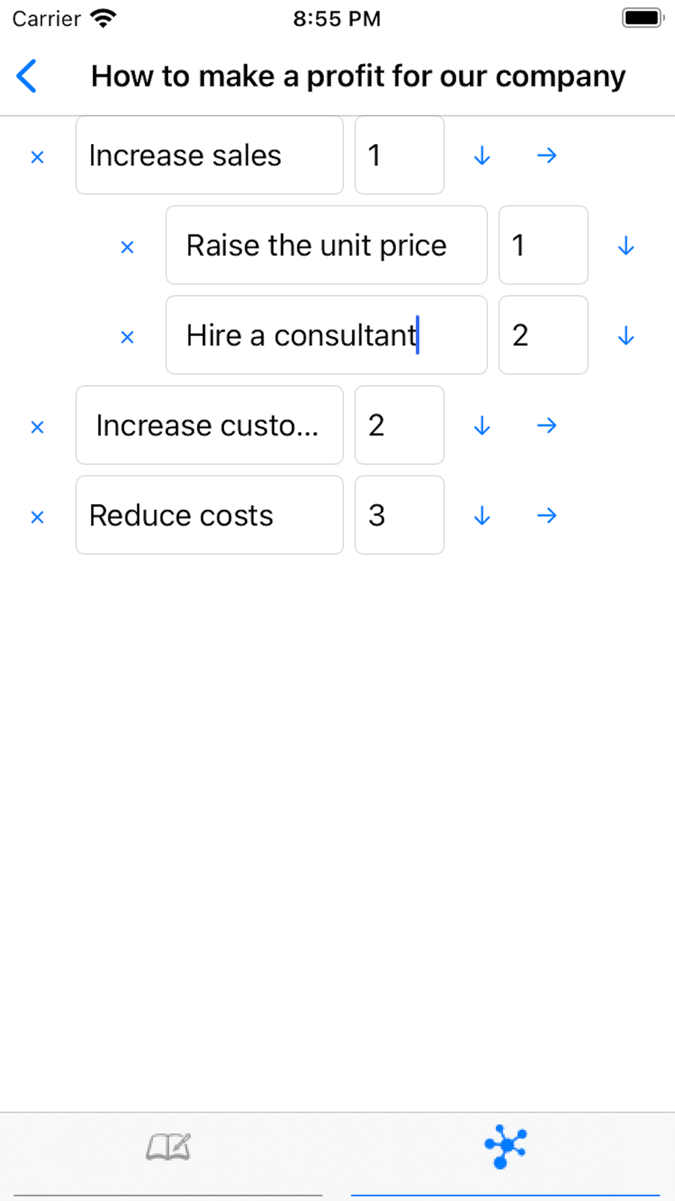
Task: Delete the Increase sales item
Action: [x=37, y=157]
